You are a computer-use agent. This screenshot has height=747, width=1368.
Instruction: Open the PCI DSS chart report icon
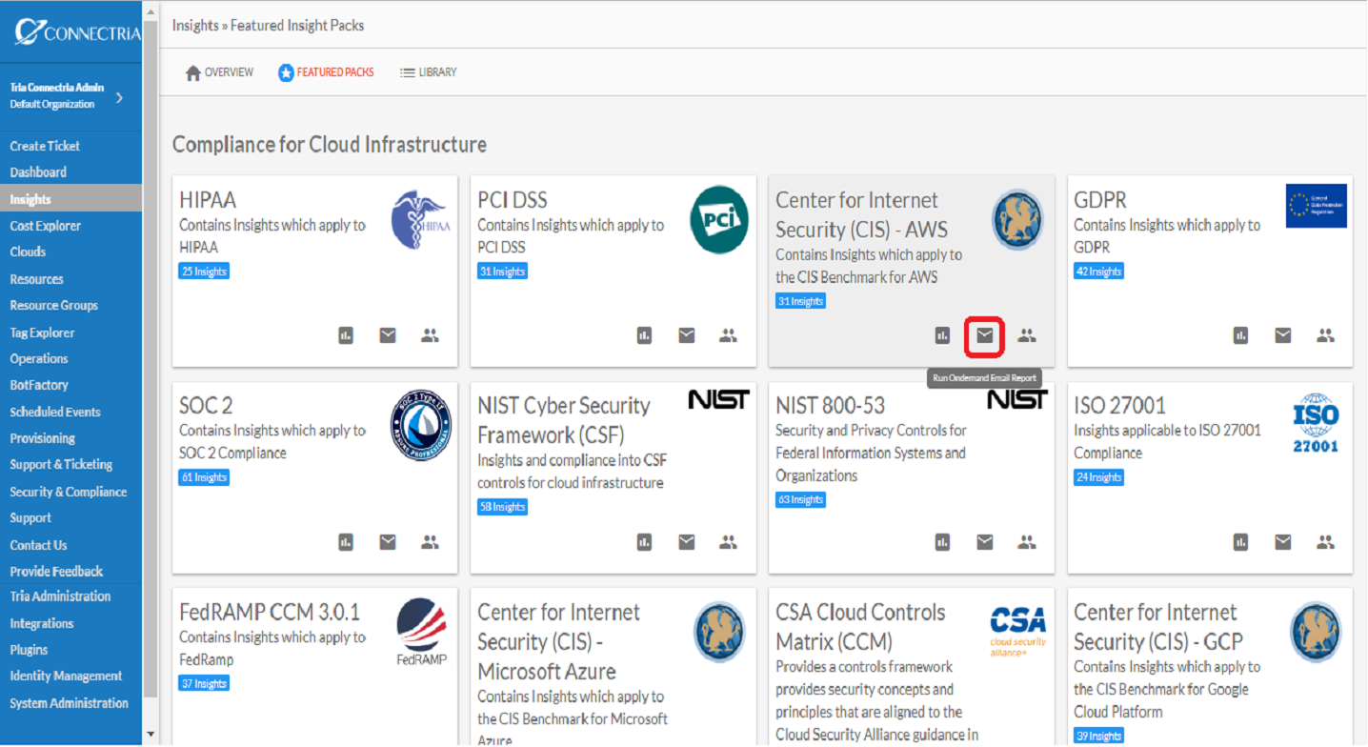coord(644,335)
